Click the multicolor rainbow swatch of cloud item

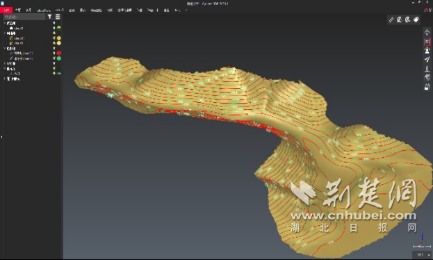tap(59, 28)
